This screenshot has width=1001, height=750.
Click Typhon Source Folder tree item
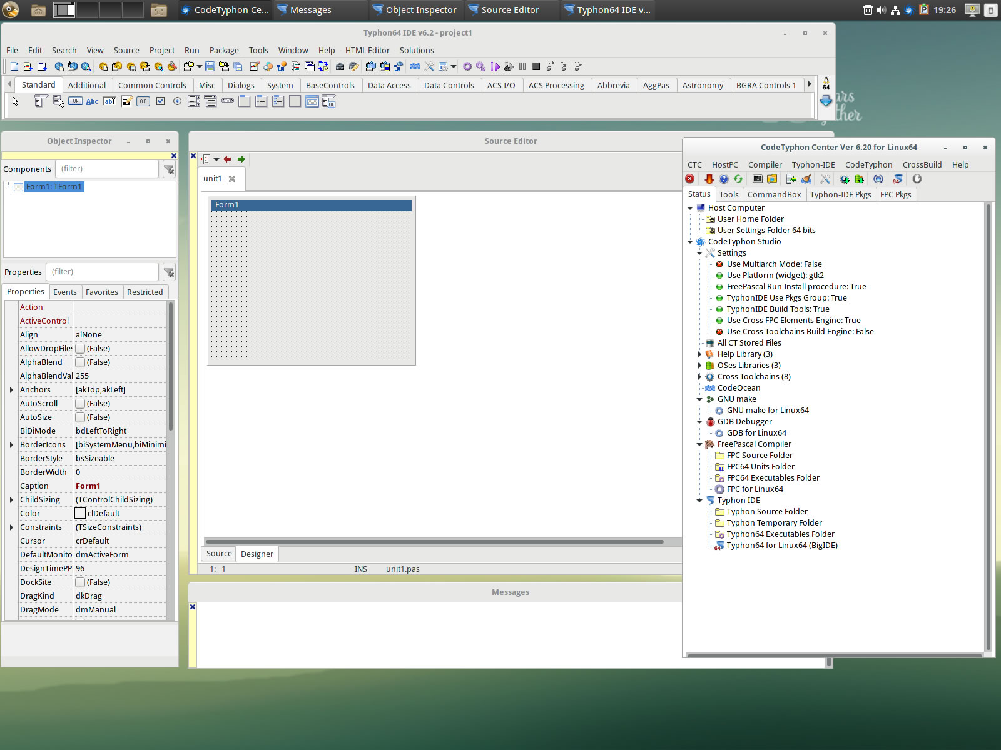767,512
